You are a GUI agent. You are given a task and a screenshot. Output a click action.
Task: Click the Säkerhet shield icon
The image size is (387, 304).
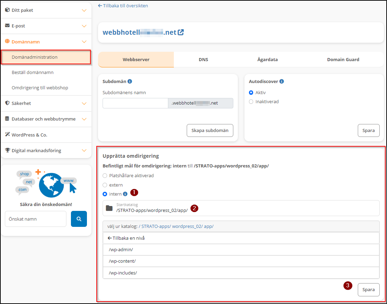[x=7, y=103]
